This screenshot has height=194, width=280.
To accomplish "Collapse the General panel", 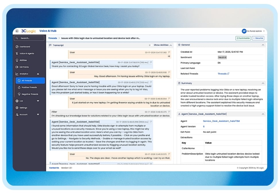I will (262, 45).
